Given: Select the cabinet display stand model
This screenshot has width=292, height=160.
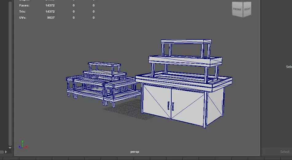Looking at the screenshot, I should [184, 84].
